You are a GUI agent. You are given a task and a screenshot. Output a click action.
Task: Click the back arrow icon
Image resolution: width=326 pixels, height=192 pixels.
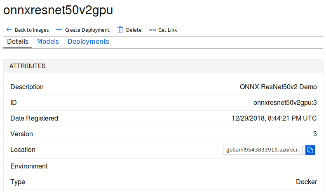(x=9, y=30)
